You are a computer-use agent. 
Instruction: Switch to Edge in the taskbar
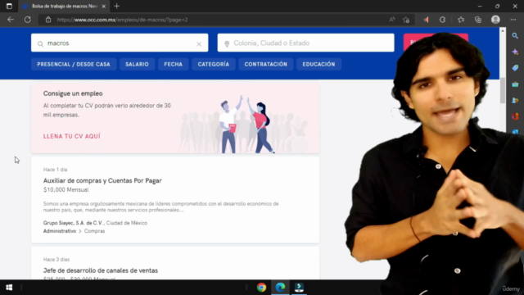point(280,288)
